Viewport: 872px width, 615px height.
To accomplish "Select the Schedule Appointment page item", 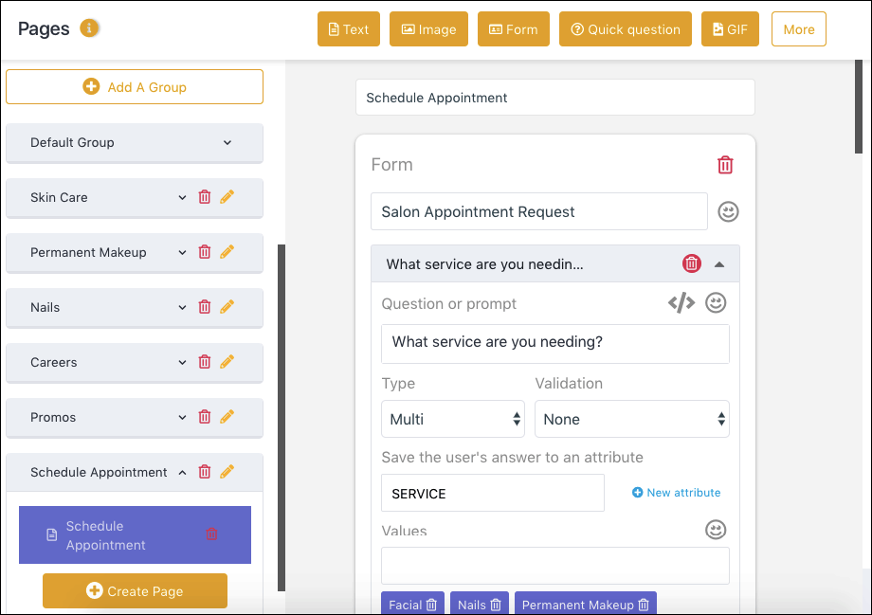I will click(136, 535).
